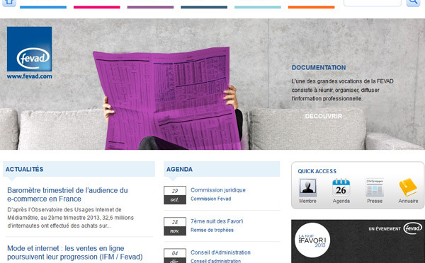Open the Baromètre trimestriel article

67,194
